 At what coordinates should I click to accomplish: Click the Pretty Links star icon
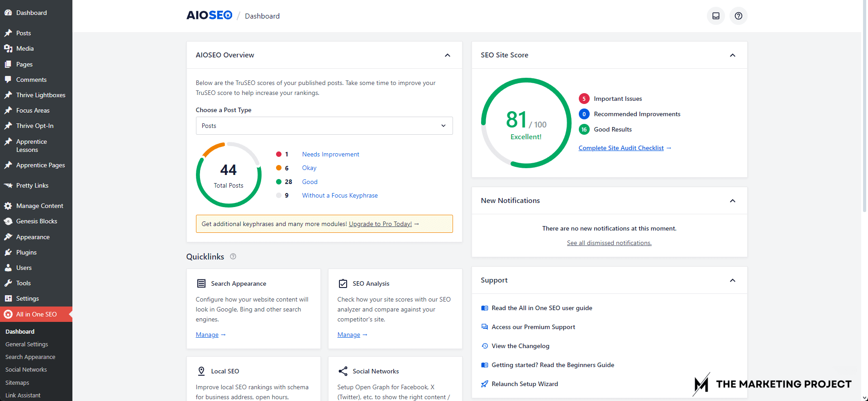click(x=8, y=185)
